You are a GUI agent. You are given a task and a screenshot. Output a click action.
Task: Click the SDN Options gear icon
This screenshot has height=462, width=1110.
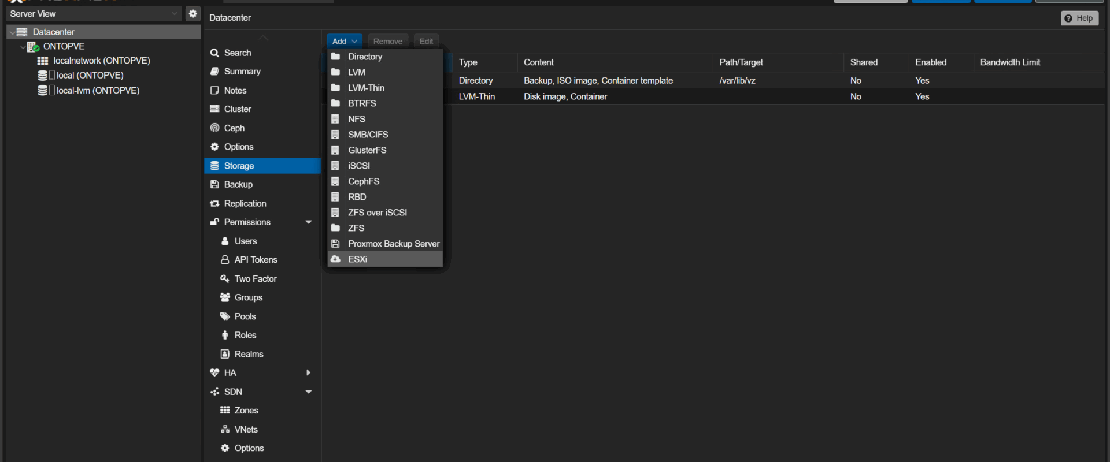tap(225, 448)
